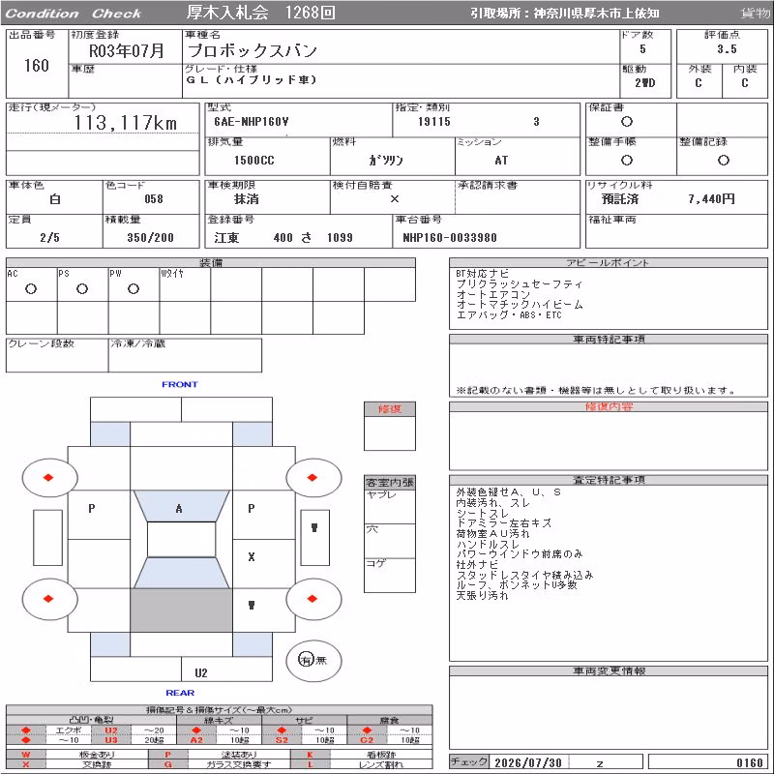The height and width of the screenshot is (774, 774).
Task: Click car name プロボックスバン
Action: click(253, 50)
